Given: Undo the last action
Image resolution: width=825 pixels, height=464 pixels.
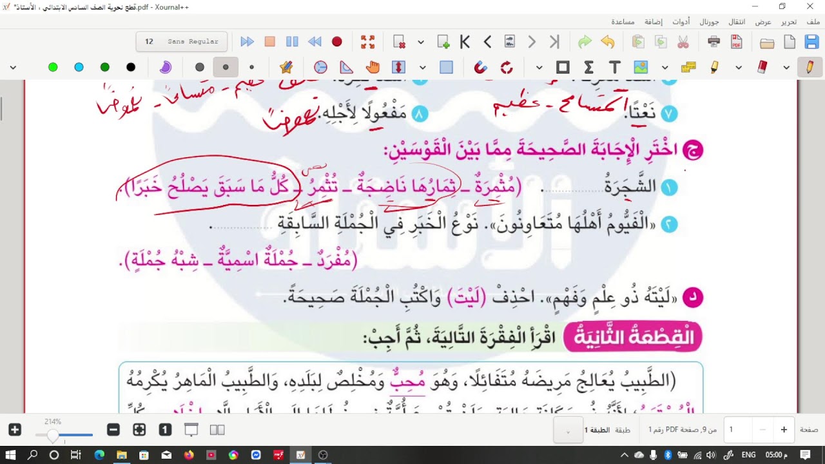Looking at the screenshot, I should click(x=608, y=43).
